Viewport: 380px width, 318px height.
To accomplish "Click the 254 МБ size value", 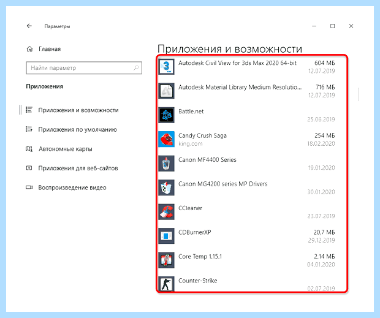I will pyautogui.click(x=324, y=135).
